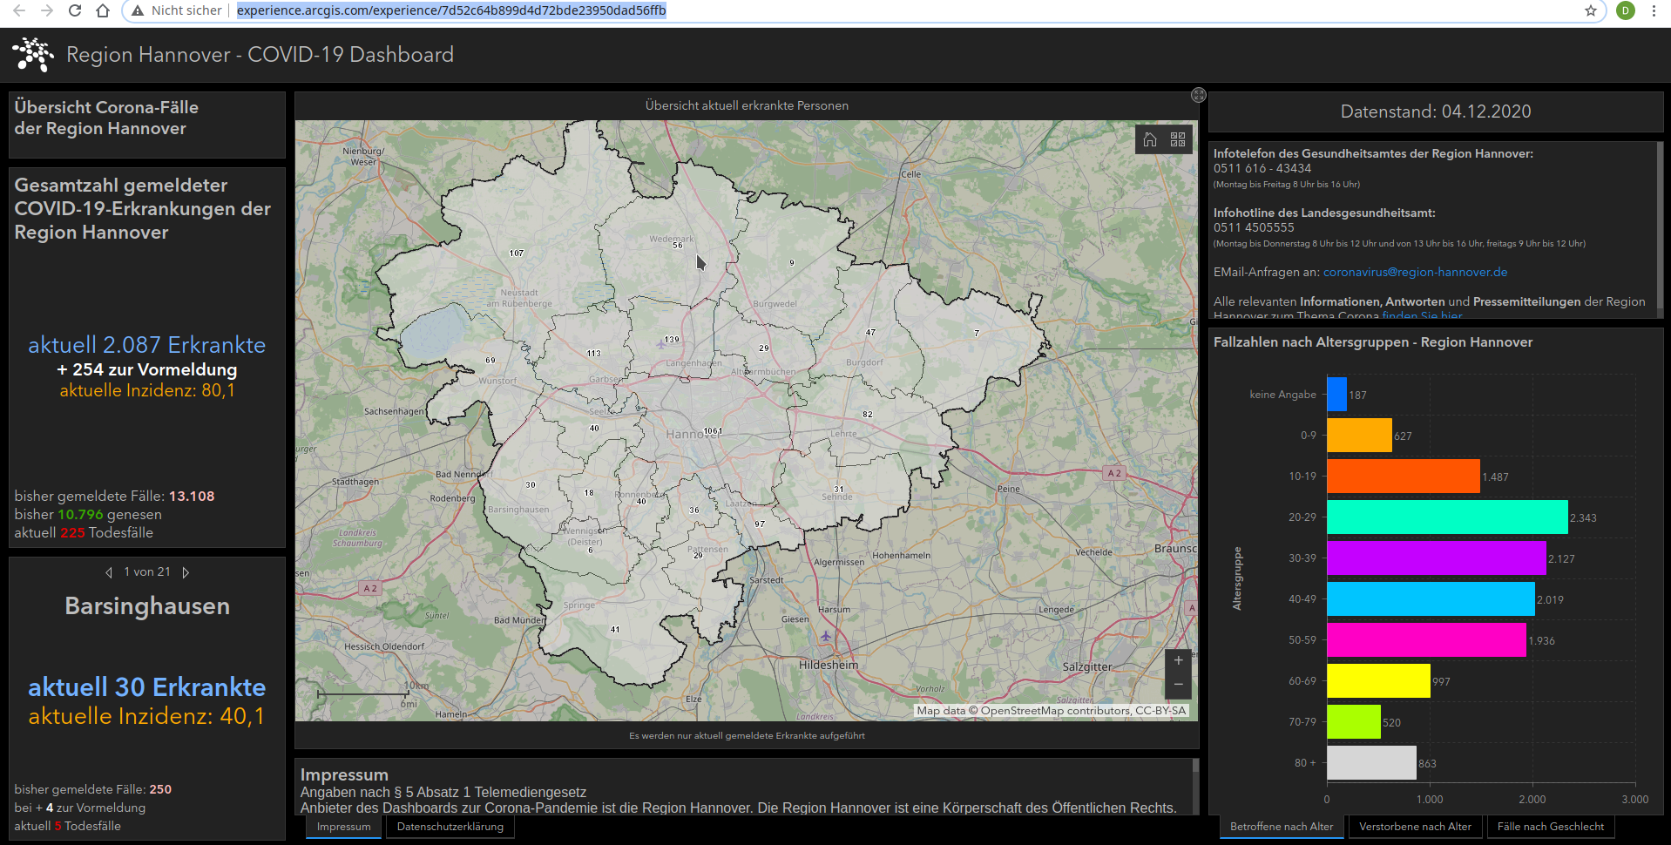Select the 0-9 orange bar
The height and width of the screenshot is (845, 1671).
click(1359, 436)
